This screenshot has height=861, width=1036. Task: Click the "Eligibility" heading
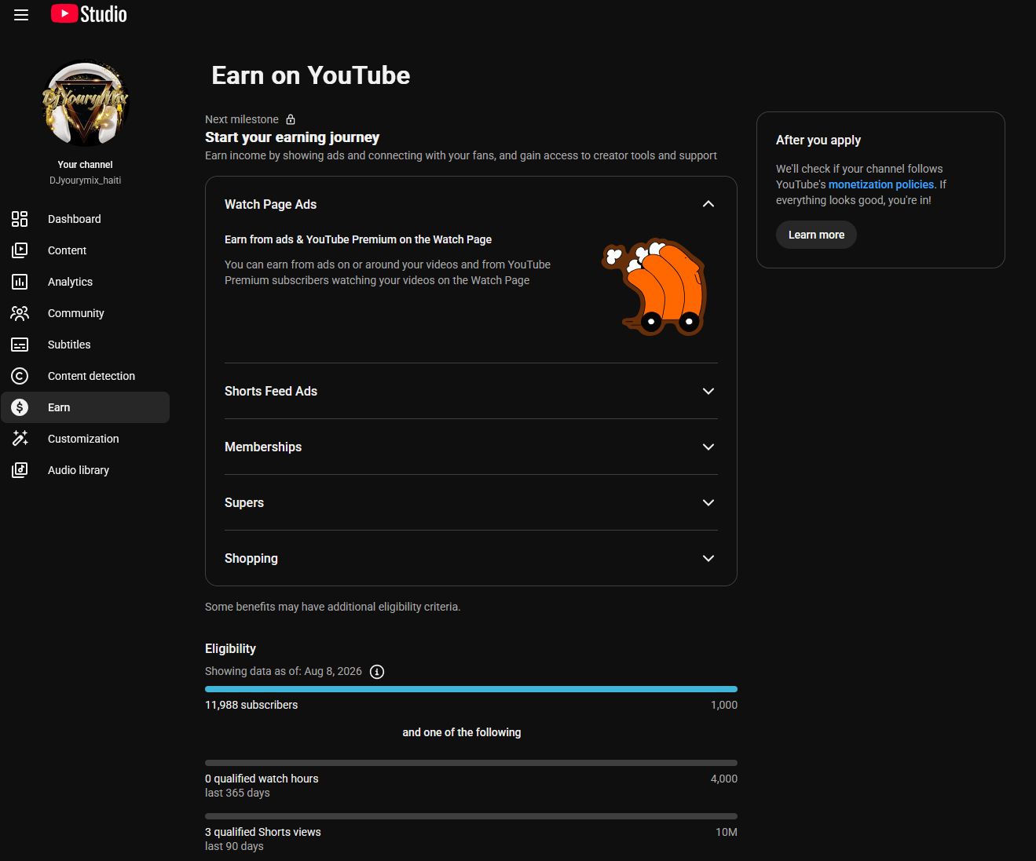click(230, 648)
